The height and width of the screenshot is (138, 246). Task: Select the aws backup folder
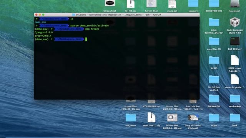point(235,99)
